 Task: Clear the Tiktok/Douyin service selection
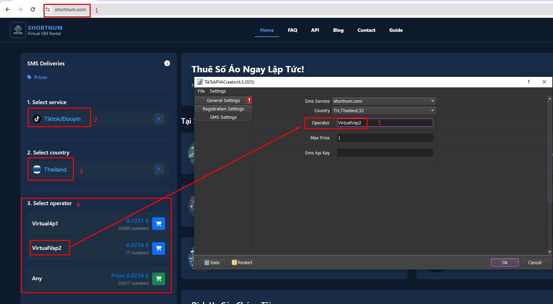click(158, 119)
